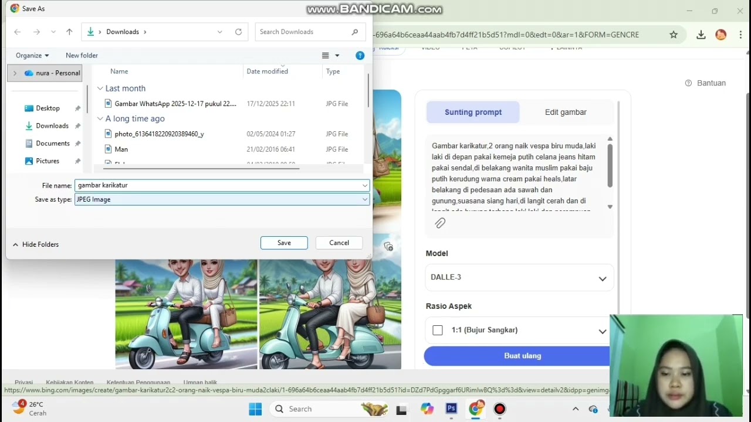Open Windows Start menu
The height and width of the screenshot is (422, 751).
(x=255, y=409)
